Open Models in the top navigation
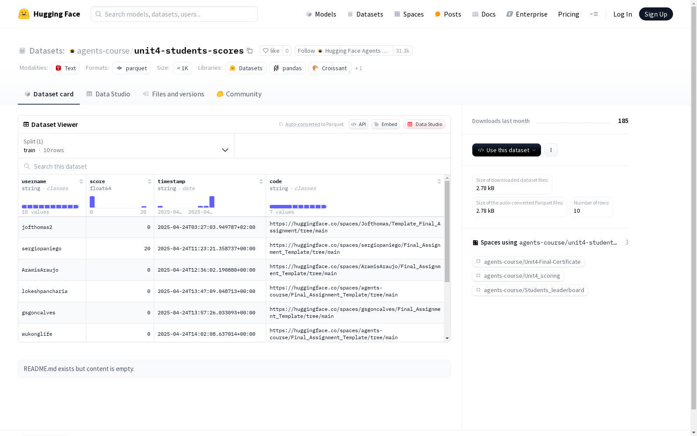The width and height of the screenshot is (697, 436). (x=321, y=14)
